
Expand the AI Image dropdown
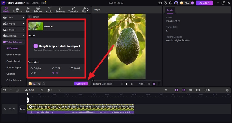14,30
